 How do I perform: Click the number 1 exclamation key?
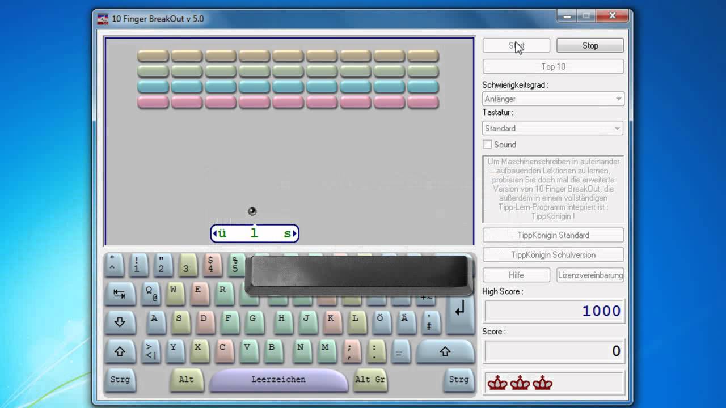[138, 264]
